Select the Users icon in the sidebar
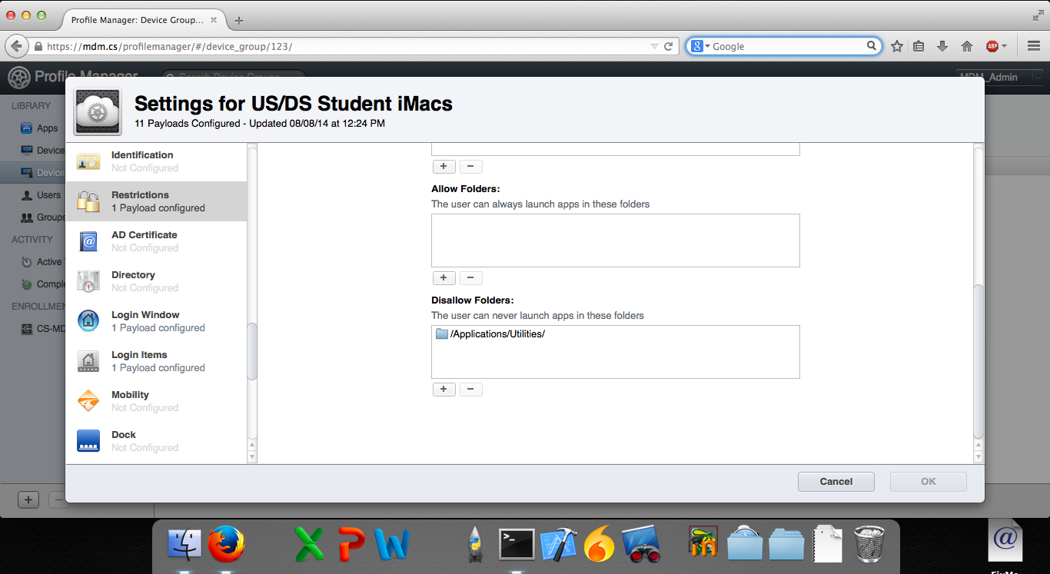This screenshot has width=1050, height=574. coord(25,194)
